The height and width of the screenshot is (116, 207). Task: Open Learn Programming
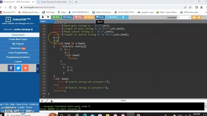(x=18, y=53)
